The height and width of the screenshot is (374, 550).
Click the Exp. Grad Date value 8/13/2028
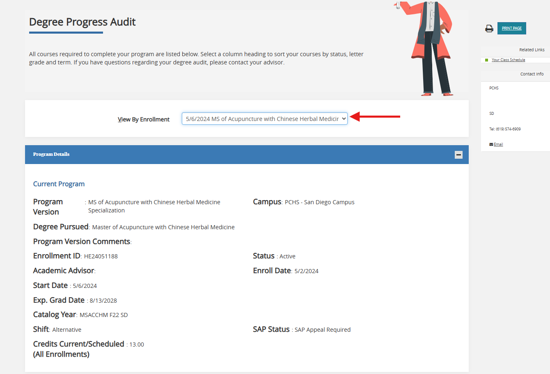coord(103,301)
